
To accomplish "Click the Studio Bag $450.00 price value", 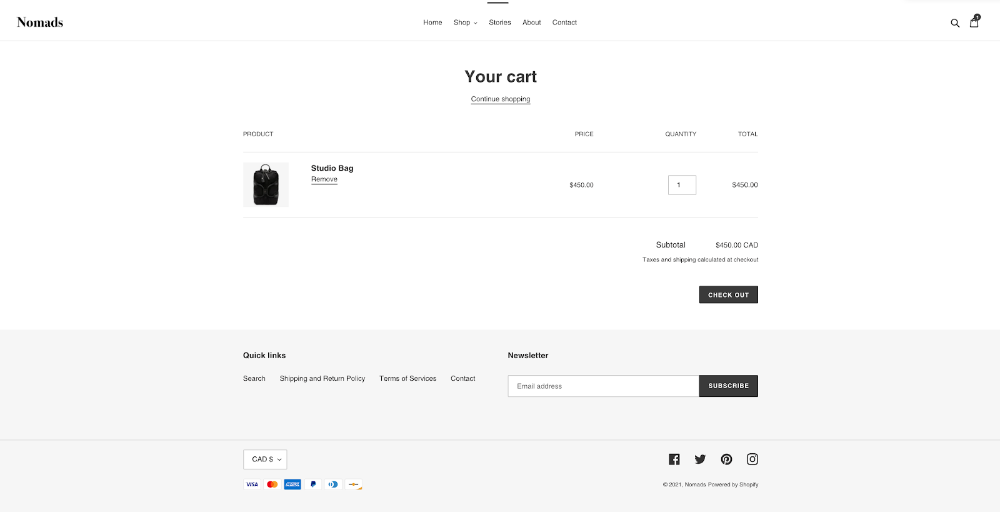I will coord(581,185).
